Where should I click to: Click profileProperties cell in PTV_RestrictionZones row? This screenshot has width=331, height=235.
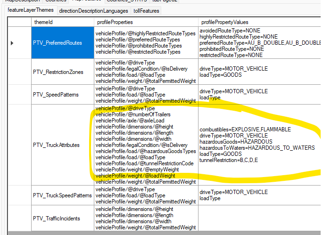145,72
